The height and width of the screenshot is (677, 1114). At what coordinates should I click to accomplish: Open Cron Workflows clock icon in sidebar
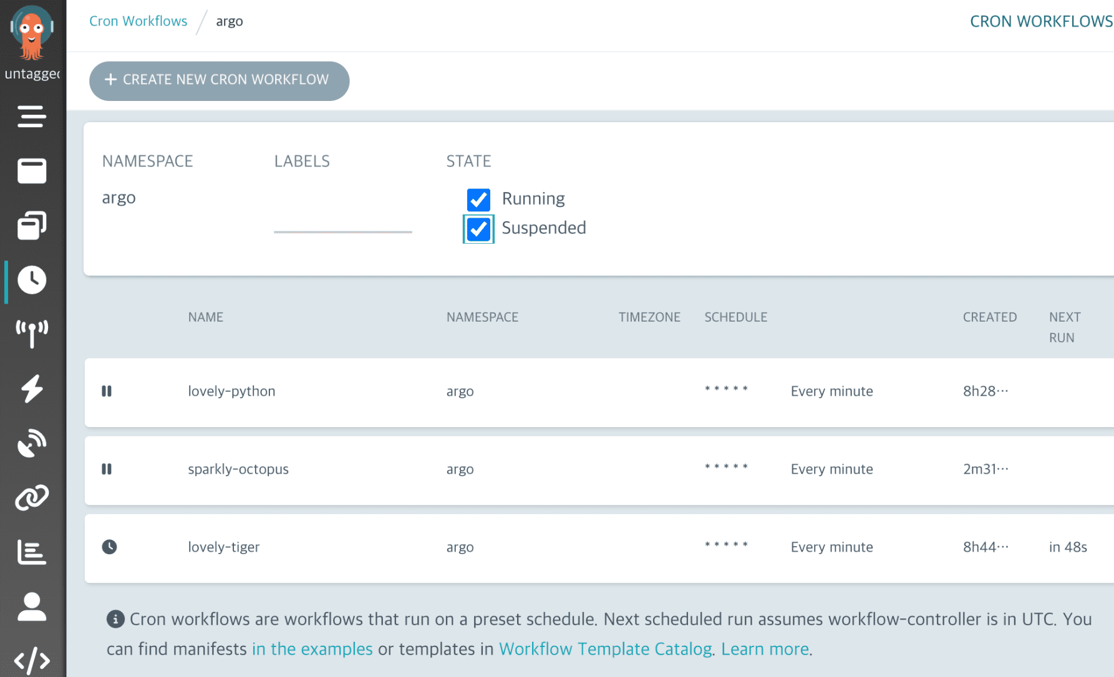pos(32,280)
